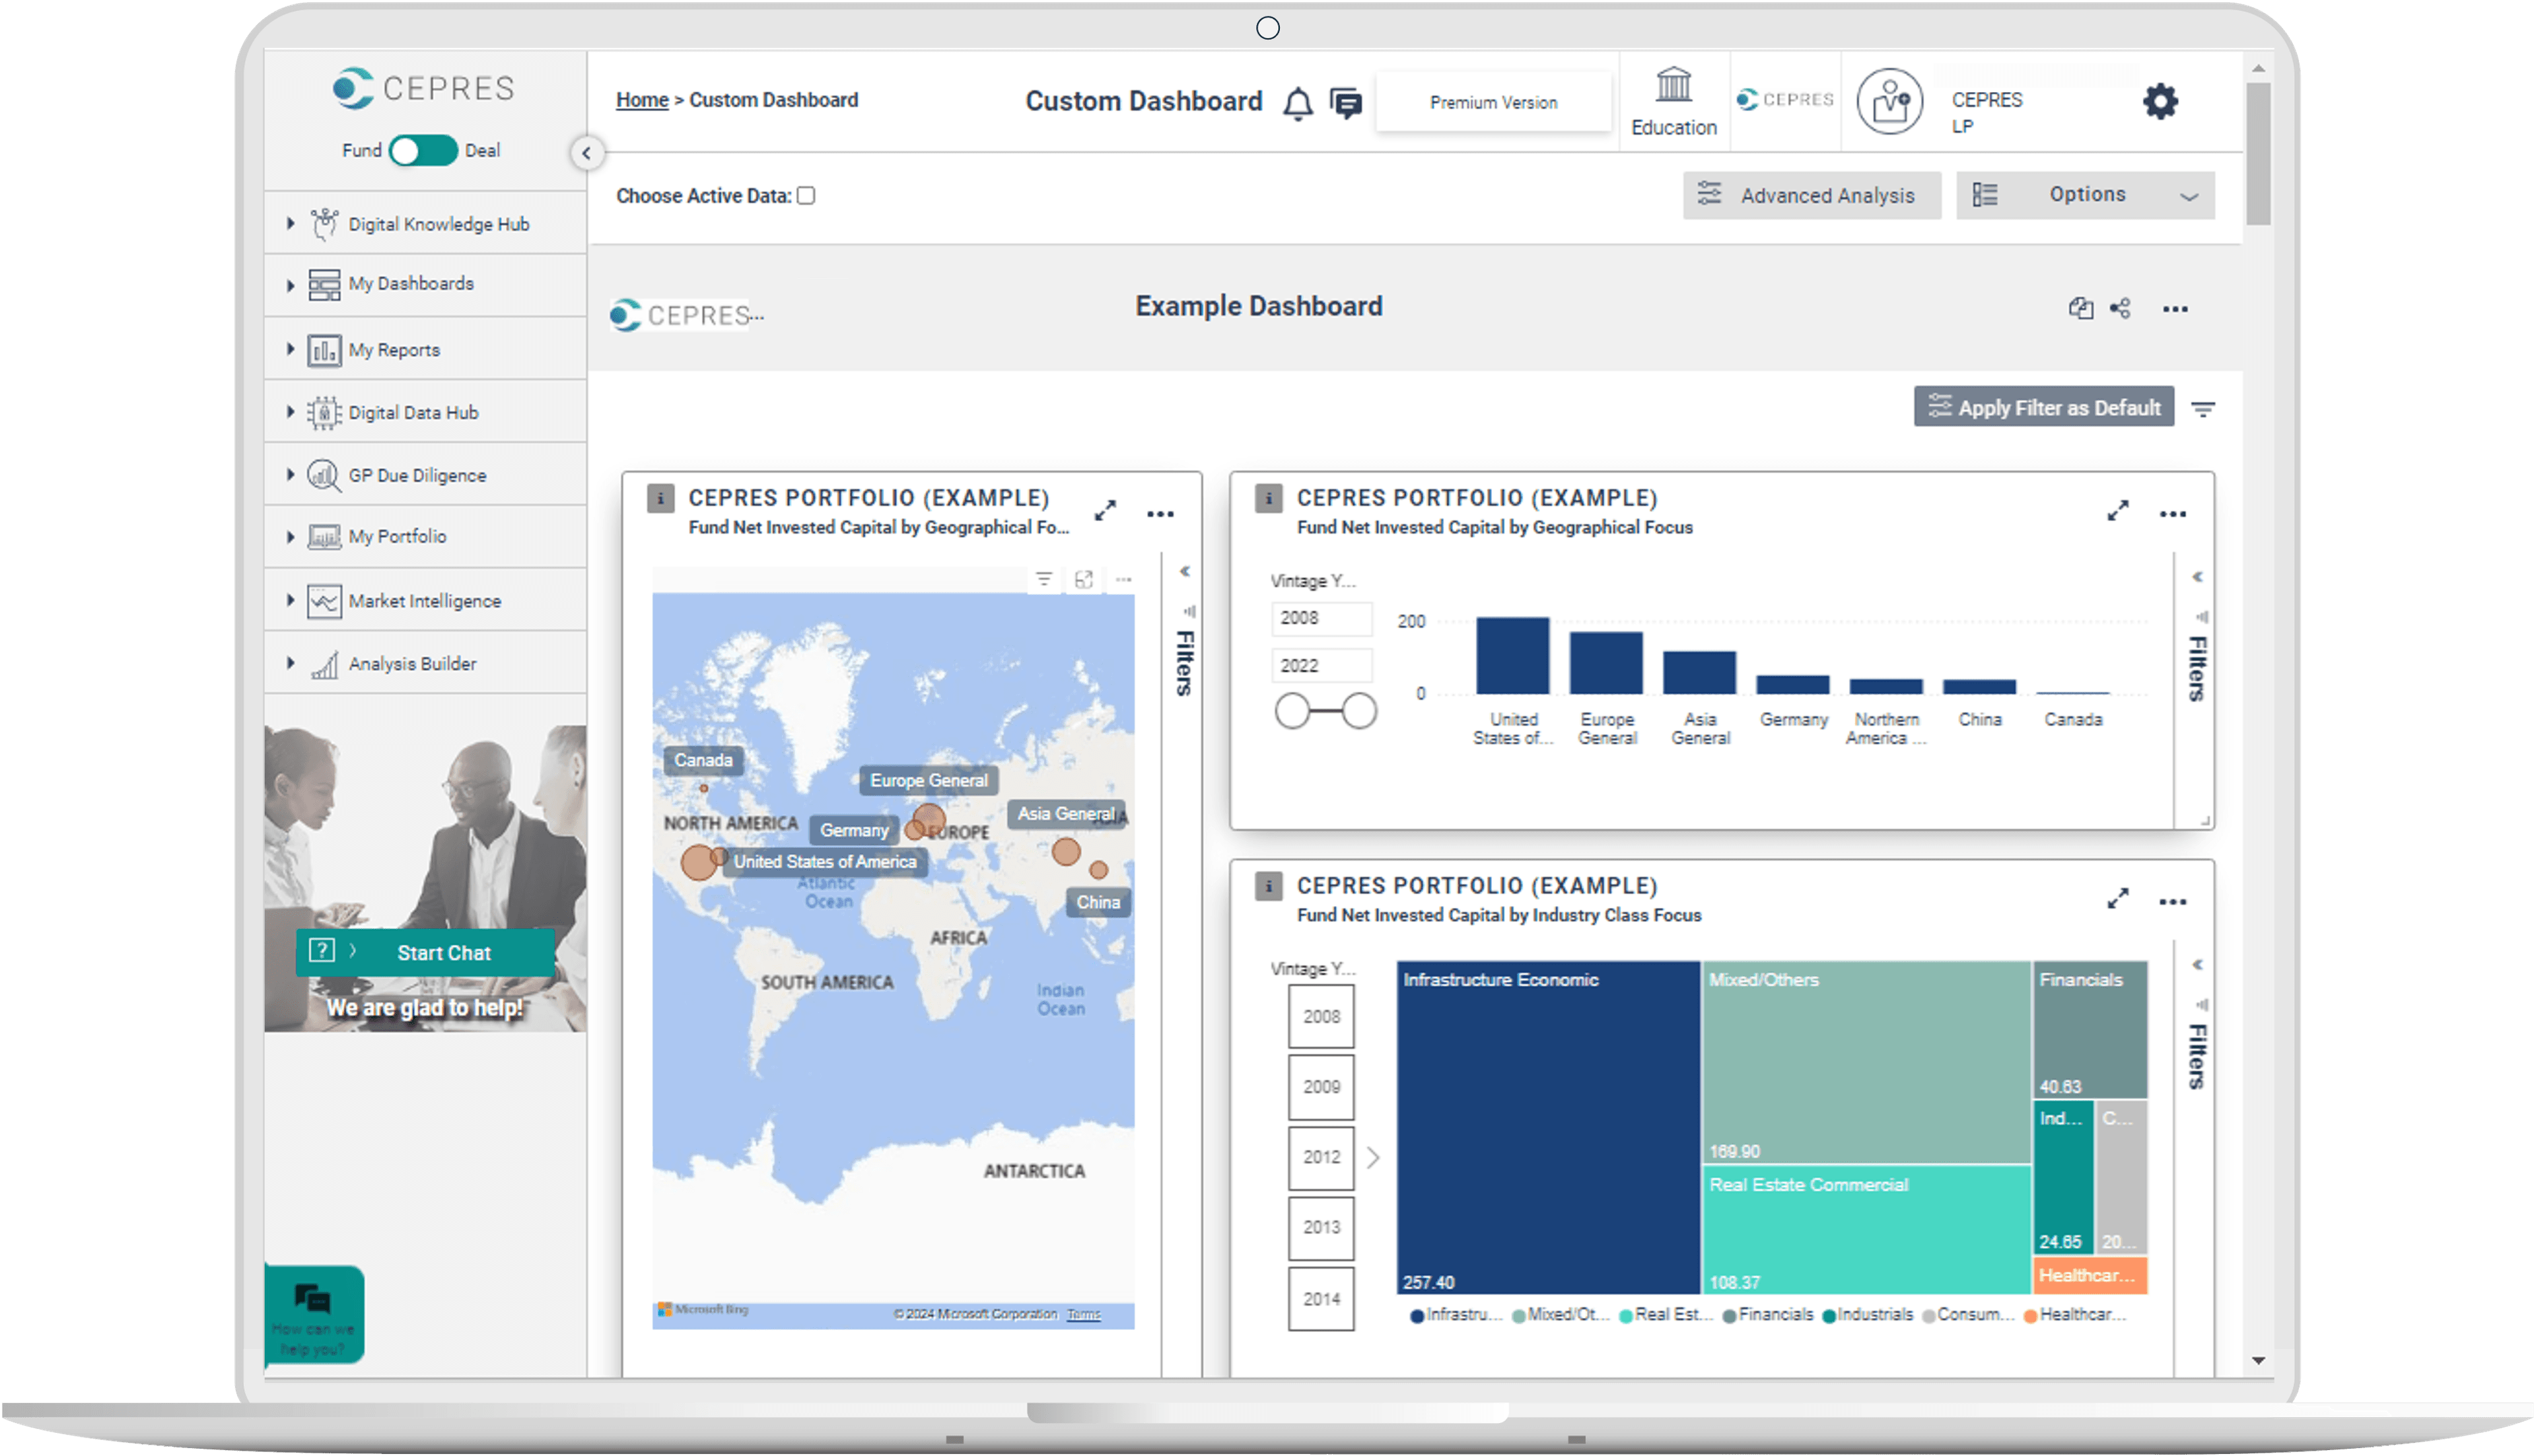Open the settings gear icon
The height and width of the screenshot is (1456, 2536).
(2160, 101)
